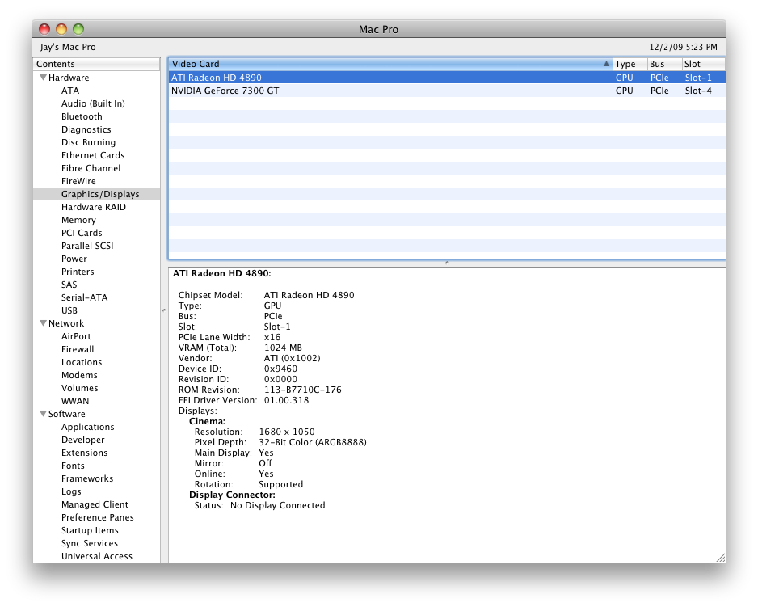
Task: Open Serial-ATA entry
Action: [84, 297]
